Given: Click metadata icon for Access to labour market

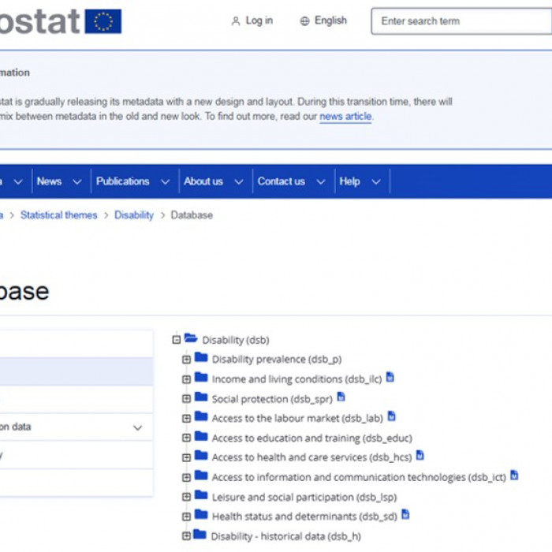Looking at the screenshot, I should coord(392,416).
